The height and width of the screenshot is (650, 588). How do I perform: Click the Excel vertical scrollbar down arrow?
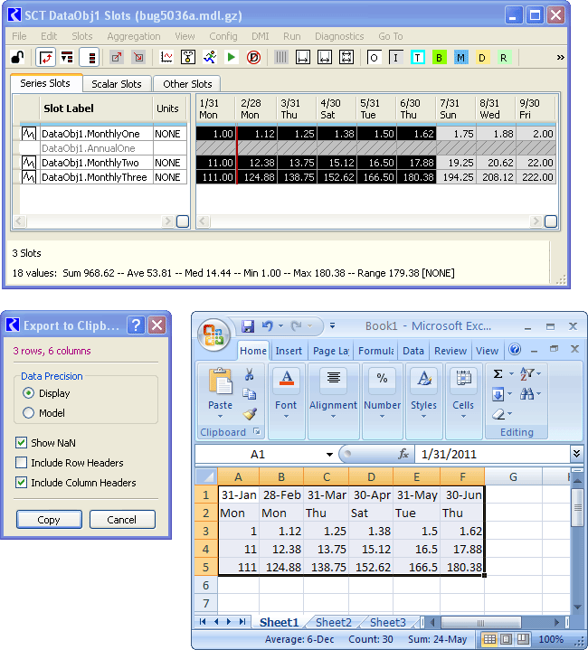(x=577, y=607)
